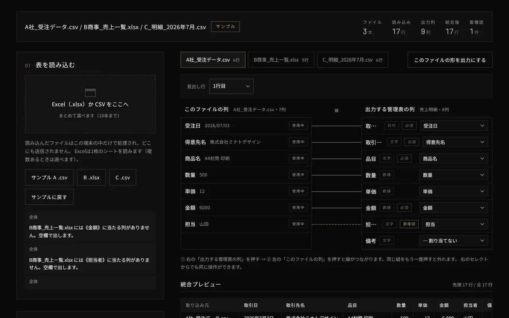Open the 見出し行 dropdown showing 1行目
509x318 pixels.
pos(231,86)
